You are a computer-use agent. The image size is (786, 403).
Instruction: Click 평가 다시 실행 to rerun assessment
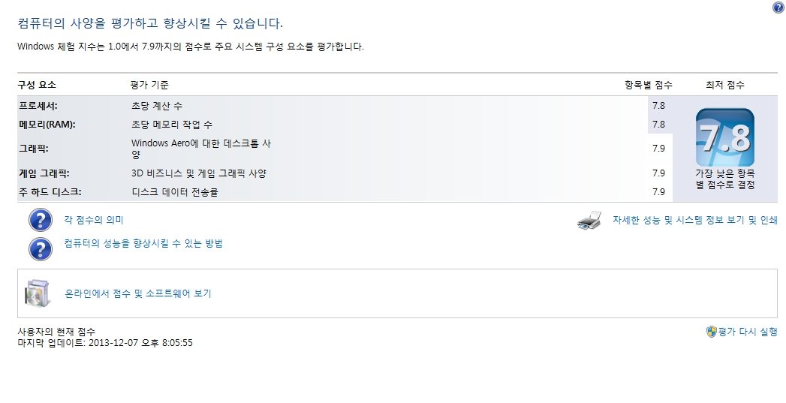[x=748, y=332]
